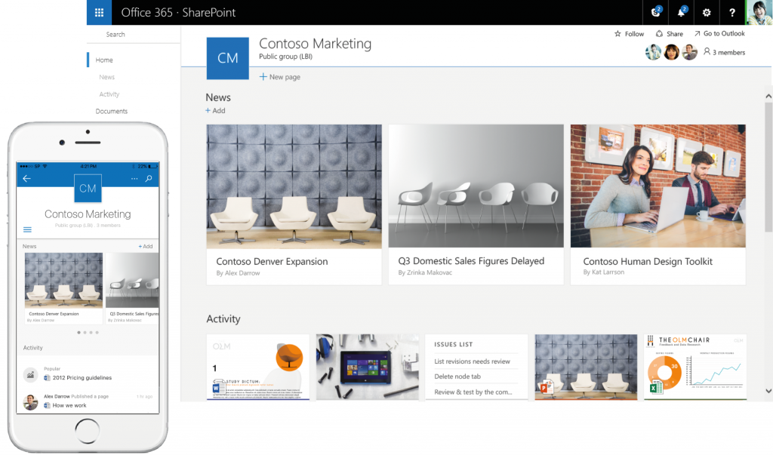Click the first member avatar in header
773x455 pixels.
pyautogui.click(x=653, y=52)
